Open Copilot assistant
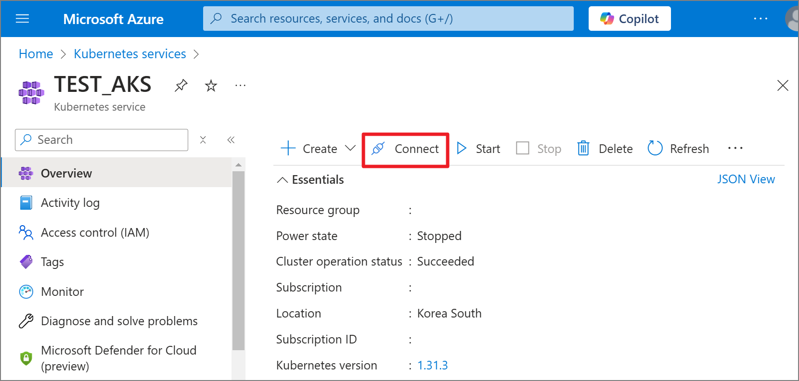Image resolution: width=799 pixels, height=381 pixels. coord(629,19)
